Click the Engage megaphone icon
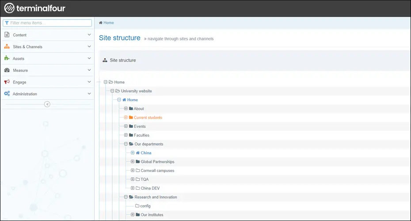411x221 pixels. click(7, 82)
